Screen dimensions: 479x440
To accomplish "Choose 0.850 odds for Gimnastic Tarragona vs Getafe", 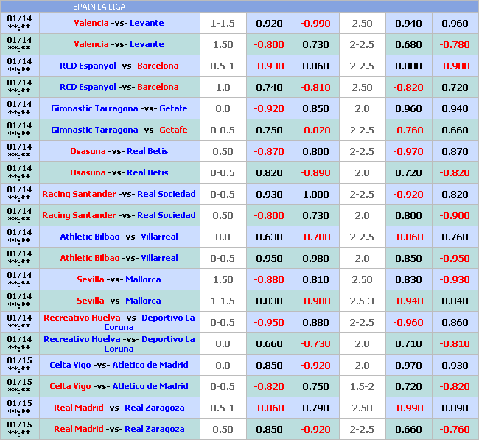I will (x=315, y=108).
